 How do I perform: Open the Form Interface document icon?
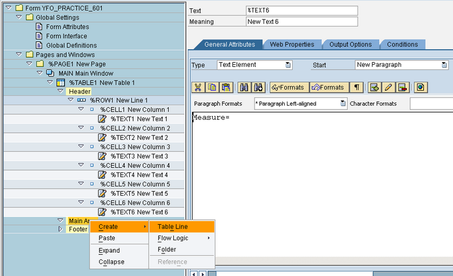(39, 36)
